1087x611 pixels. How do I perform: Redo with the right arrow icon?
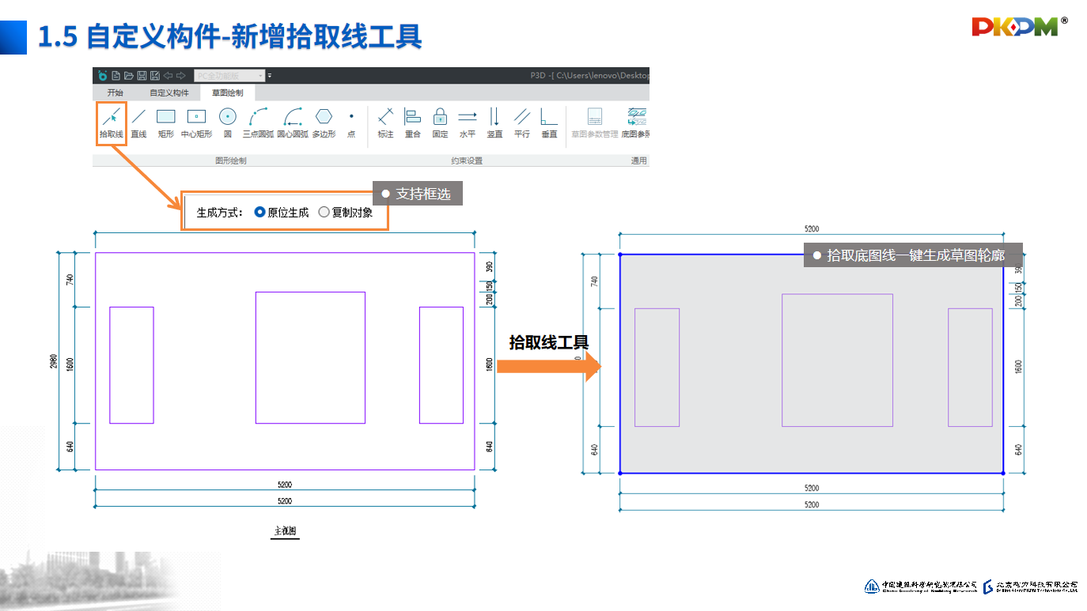coord(180,76)
